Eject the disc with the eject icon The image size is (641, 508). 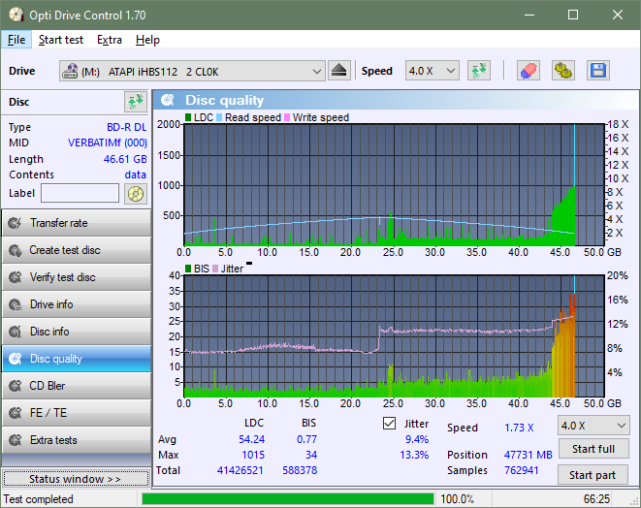pyautogui.click(x=338, y=71)
